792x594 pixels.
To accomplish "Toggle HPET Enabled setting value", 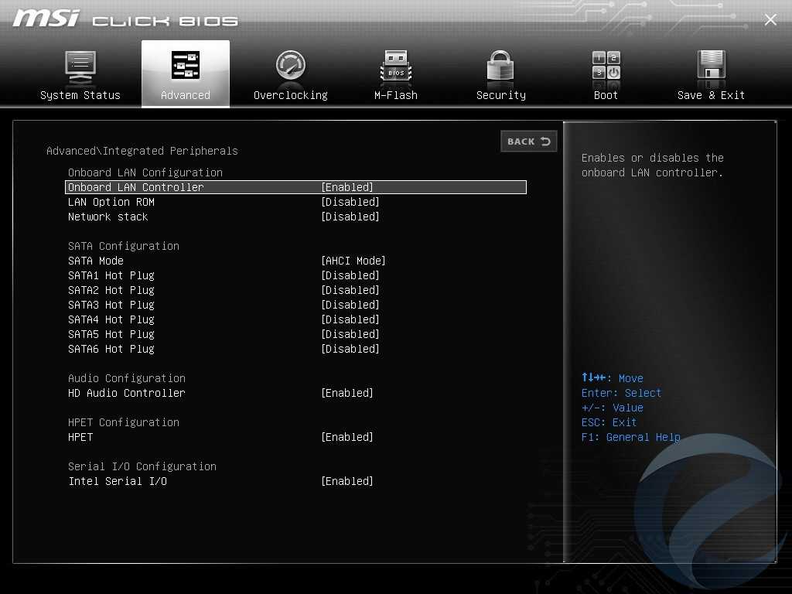I will tap(347, 437).
